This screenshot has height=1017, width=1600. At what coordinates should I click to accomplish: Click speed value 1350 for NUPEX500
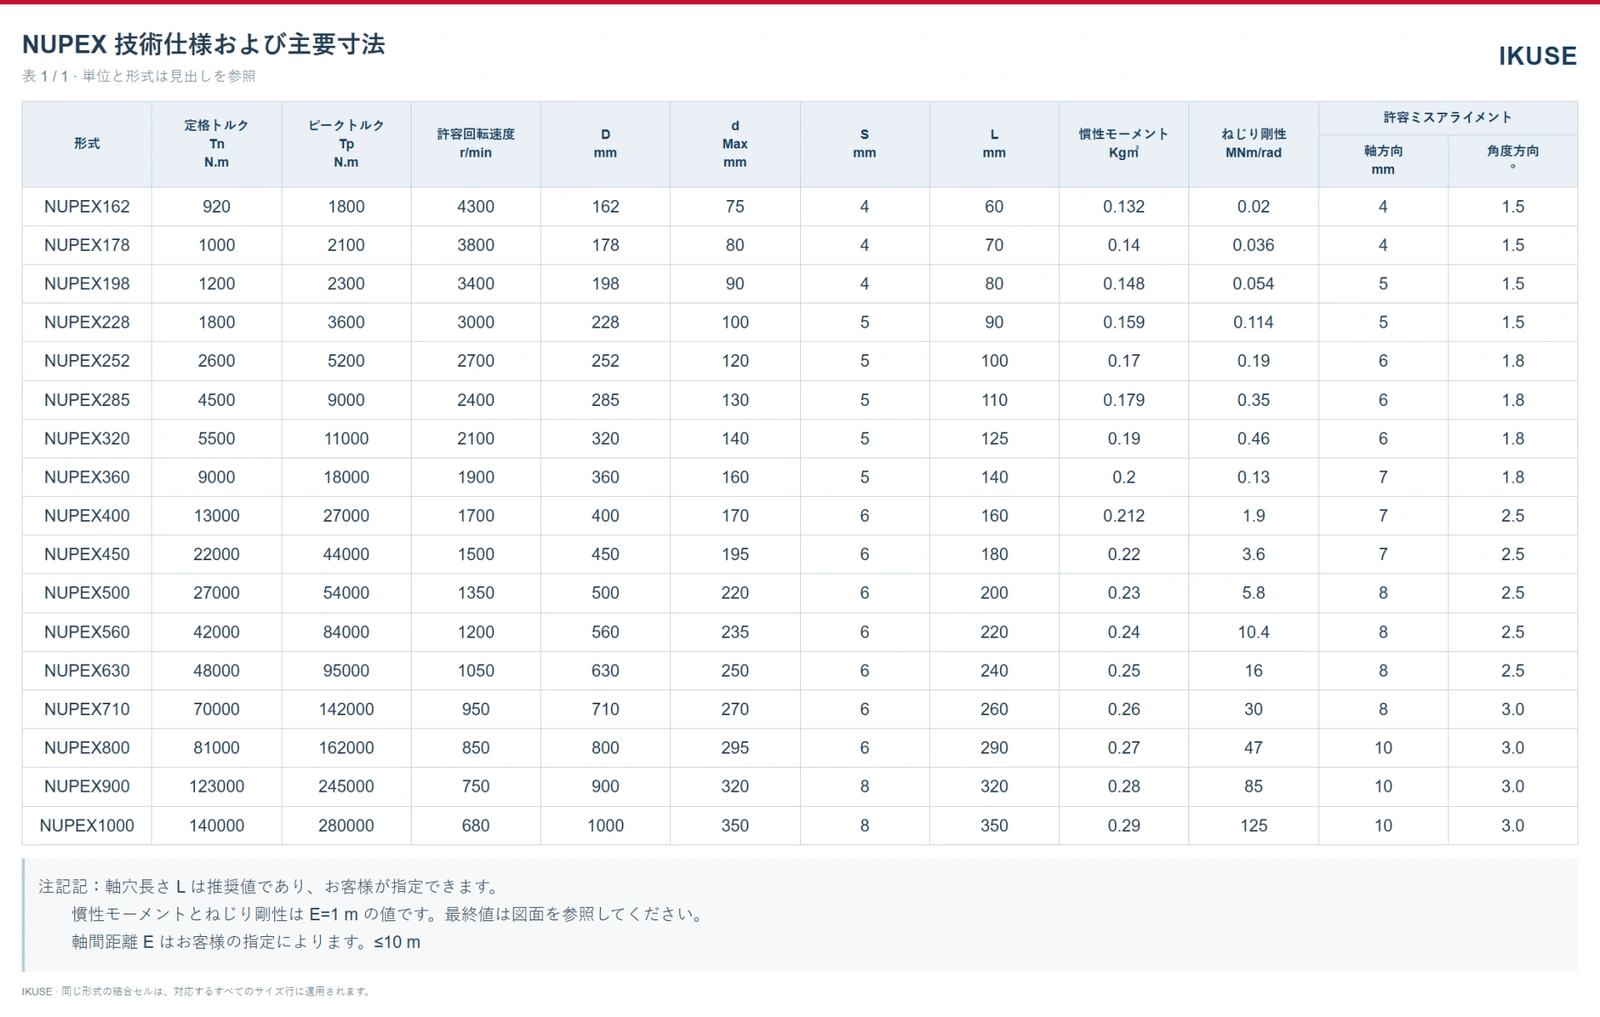tap(476, 593)
